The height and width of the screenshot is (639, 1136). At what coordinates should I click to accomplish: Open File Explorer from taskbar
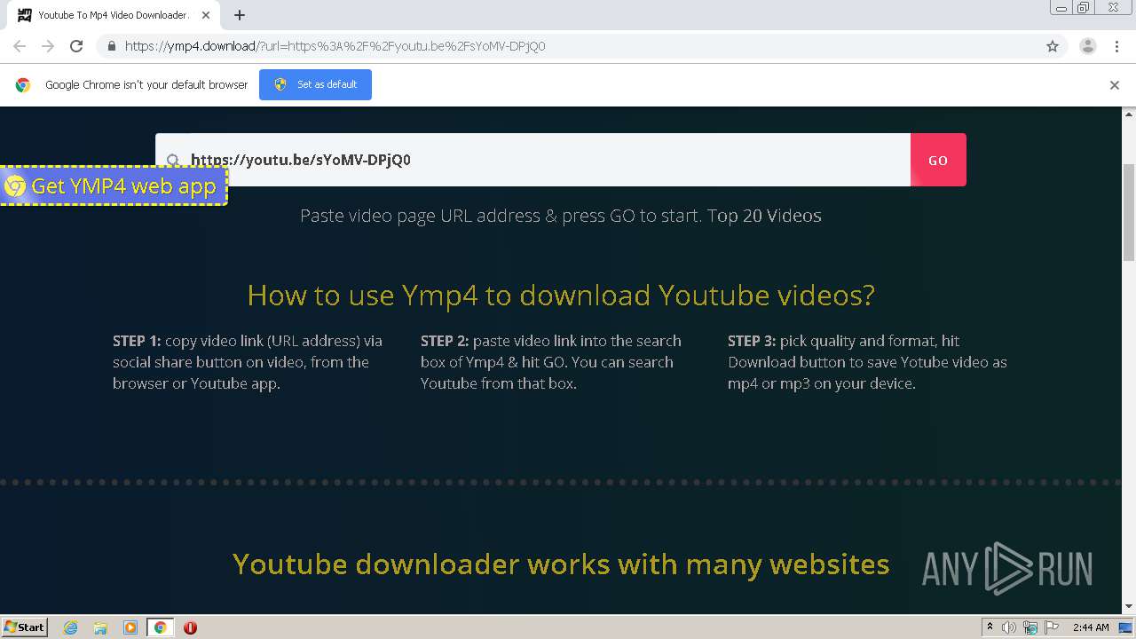[x=100, y=627]
